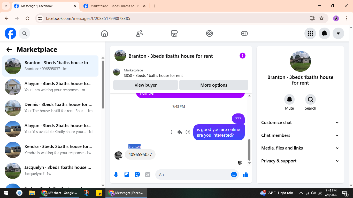Click the message text field Aa
The image size is (353, 198).
coord(193,175)
